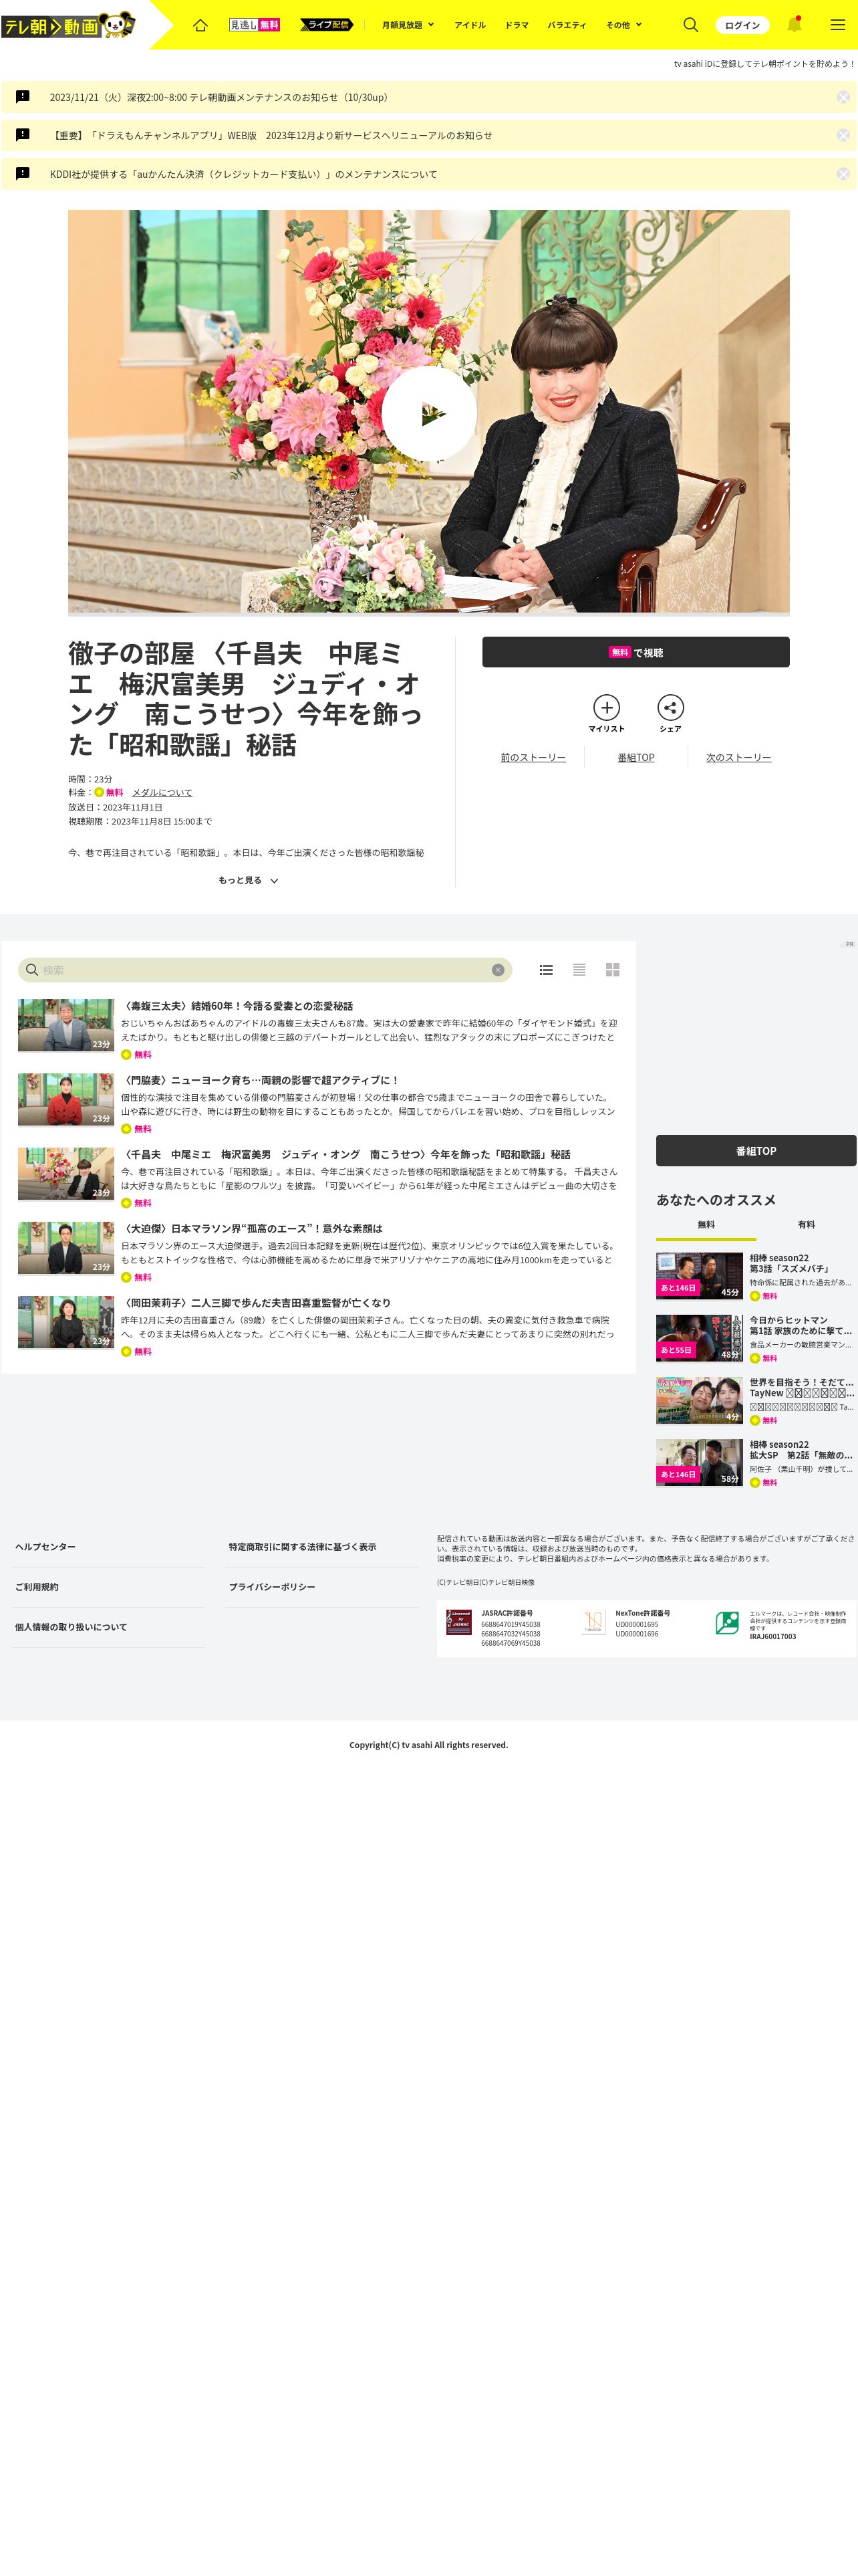Open the ヘルプセンター footer link
Viewport: 858px width, 2576px height.
click(45, 1547)
